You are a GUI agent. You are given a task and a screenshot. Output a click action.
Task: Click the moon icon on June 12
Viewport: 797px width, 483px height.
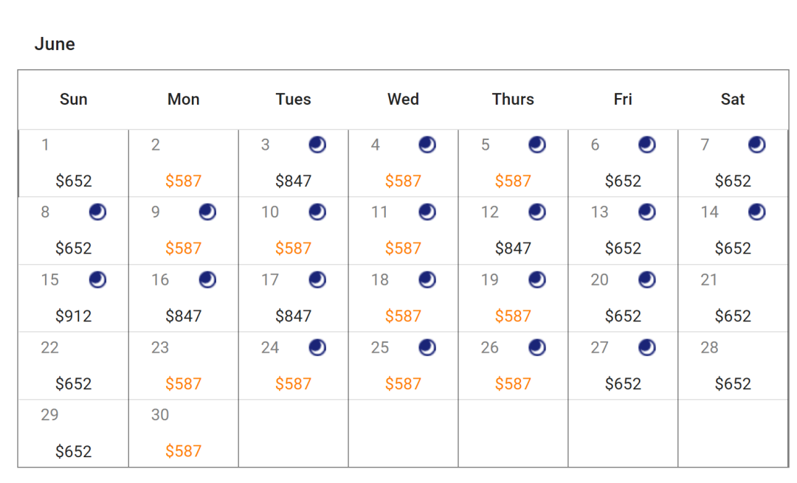(x=536, y=213)
